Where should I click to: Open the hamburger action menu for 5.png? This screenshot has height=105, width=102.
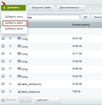pos(10,68)
